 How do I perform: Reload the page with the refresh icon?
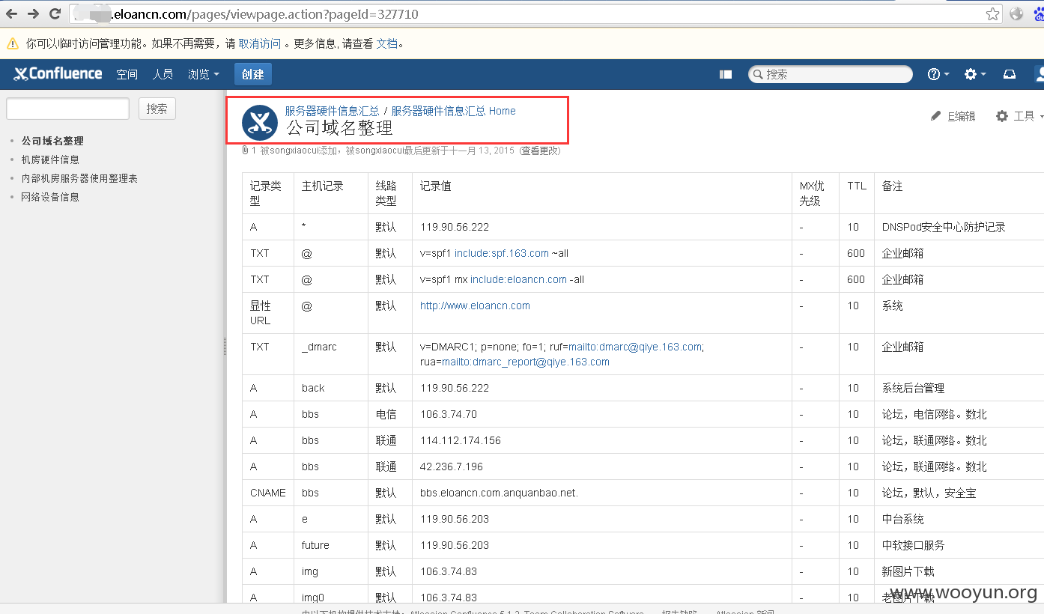pos(55,13)
